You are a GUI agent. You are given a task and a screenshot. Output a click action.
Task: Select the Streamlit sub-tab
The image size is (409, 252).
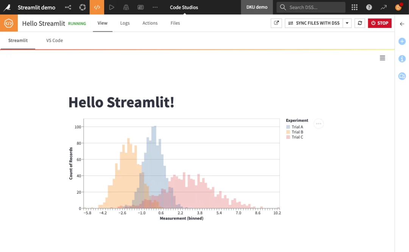coord(18,40)
